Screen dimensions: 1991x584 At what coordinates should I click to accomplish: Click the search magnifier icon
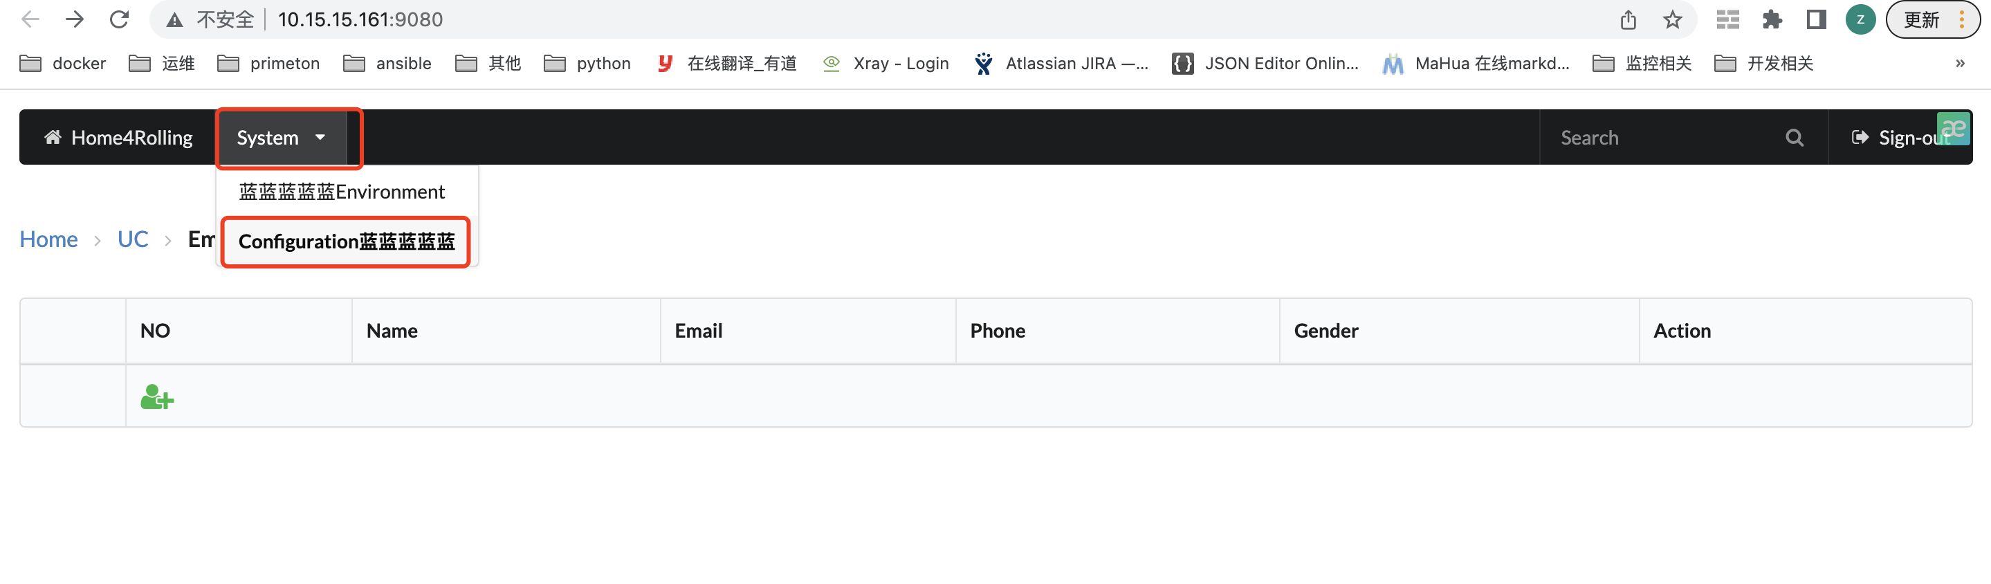(1794, 138)
